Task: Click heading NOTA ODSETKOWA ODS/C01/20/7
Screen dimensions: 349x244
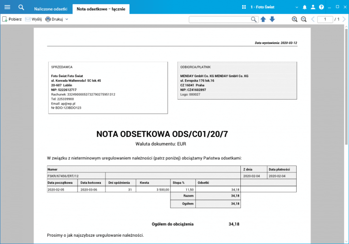Action: click(x=162, y=134)
